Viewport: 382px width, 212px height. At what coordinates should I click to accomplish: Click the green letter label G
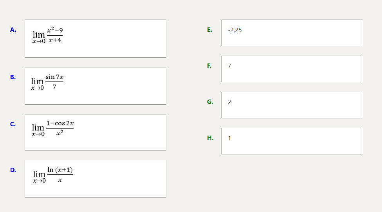point(210,102)
